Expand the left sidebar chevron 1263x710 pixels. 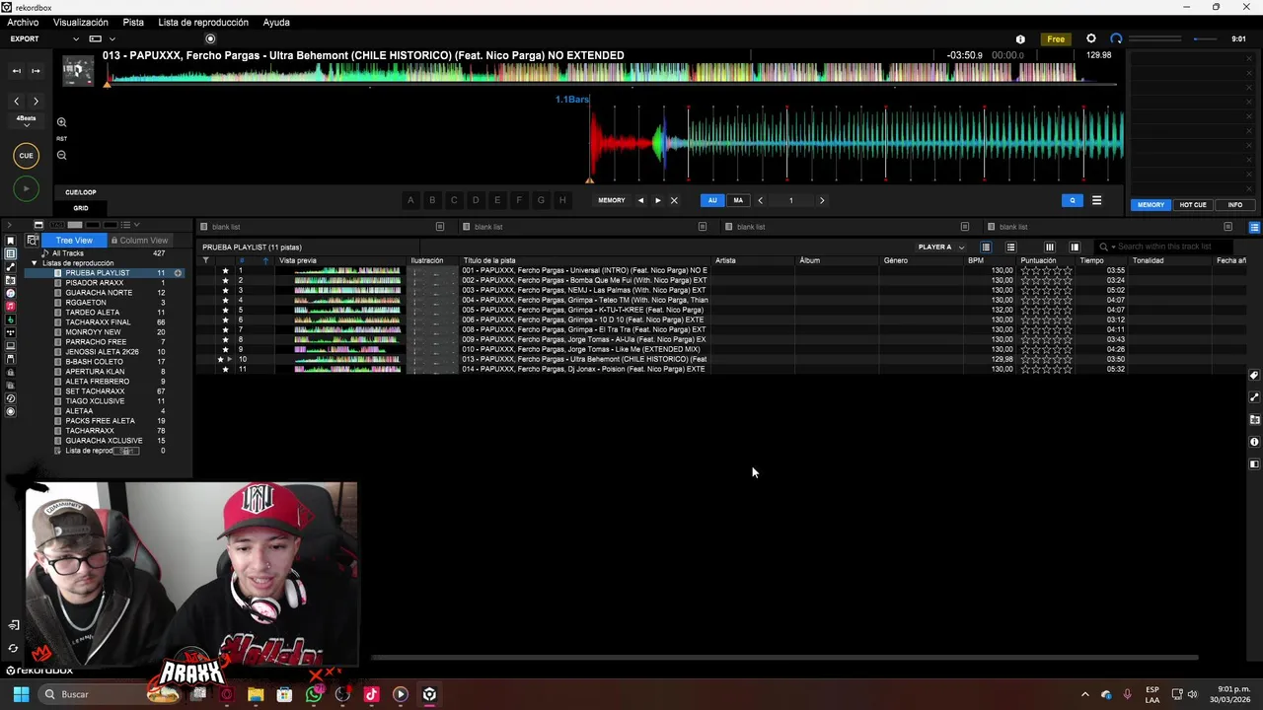[8, 225]
